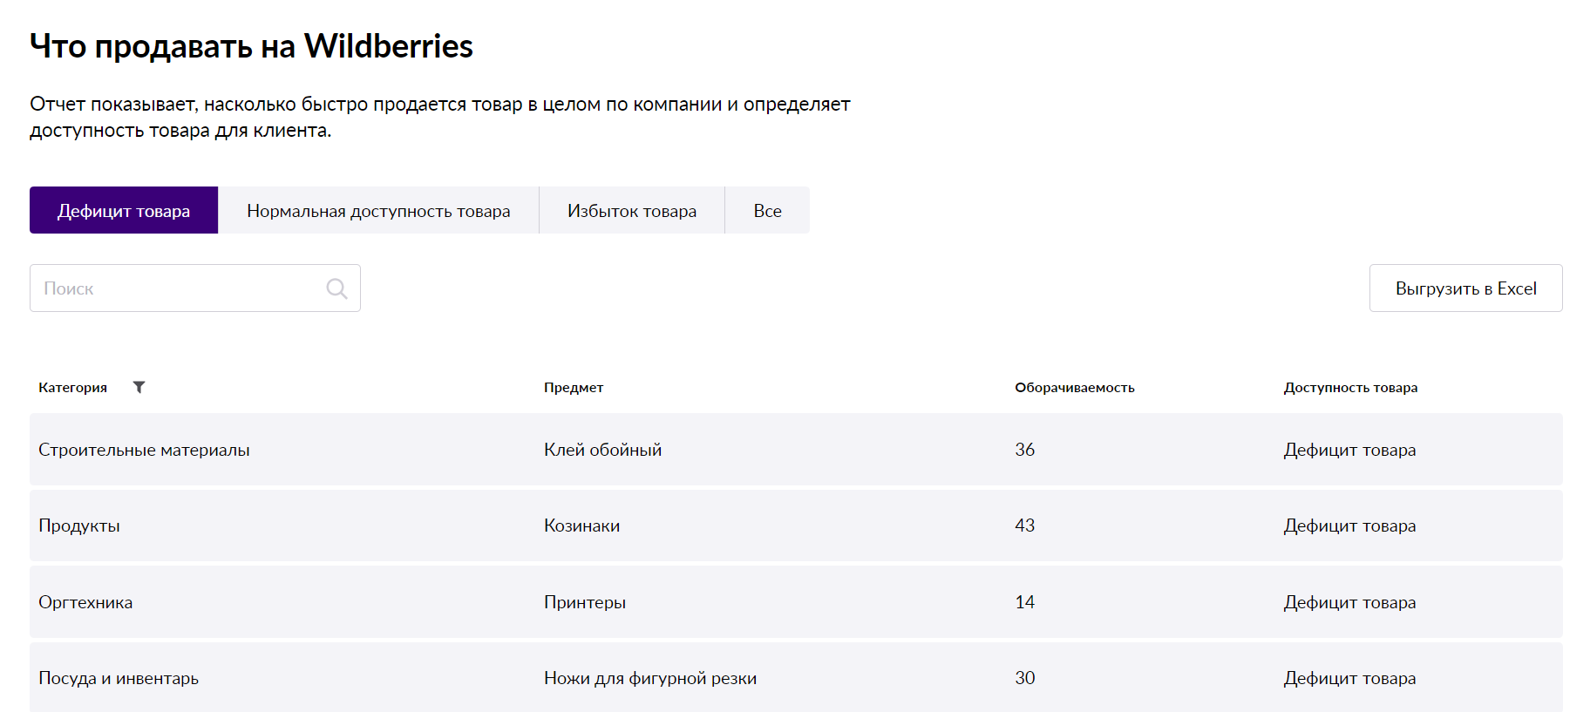Click the Козинаки item
This screenshot has height=712, width=1590.
(581, 526)
